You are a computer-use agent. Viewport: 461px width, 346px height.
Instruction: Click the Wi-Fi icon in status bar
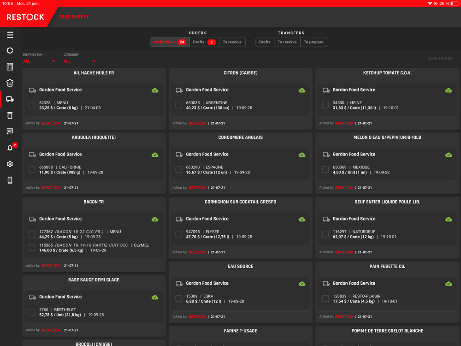[430, 4]
